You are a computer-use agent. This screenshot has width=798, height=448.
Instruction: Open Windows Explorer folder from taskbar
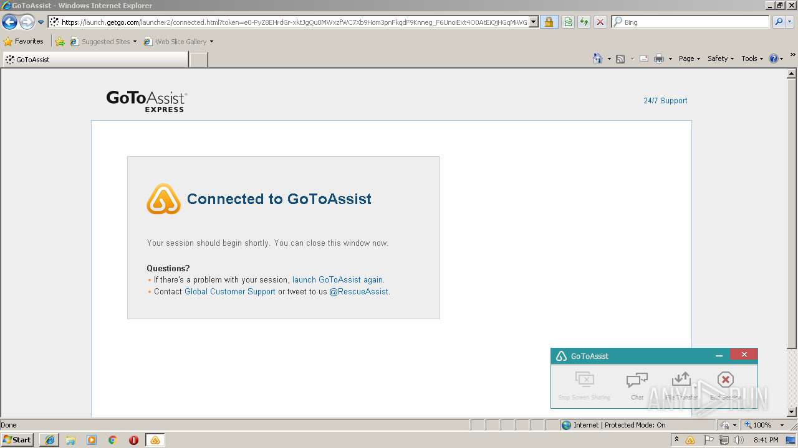[x=70, y=440]
